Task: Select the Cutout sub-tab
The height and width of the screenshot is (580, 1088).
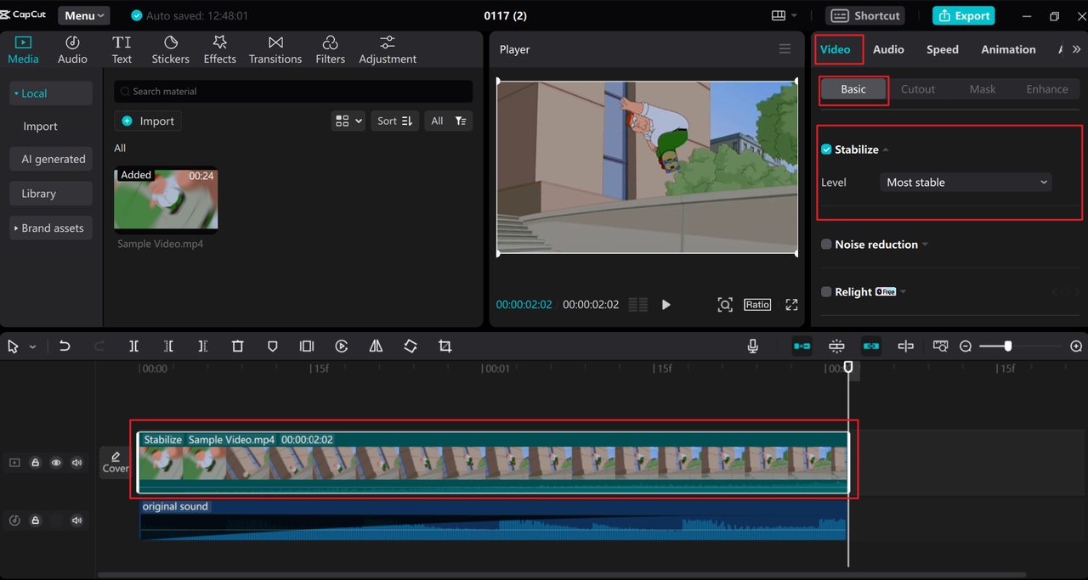Action: 918,89
